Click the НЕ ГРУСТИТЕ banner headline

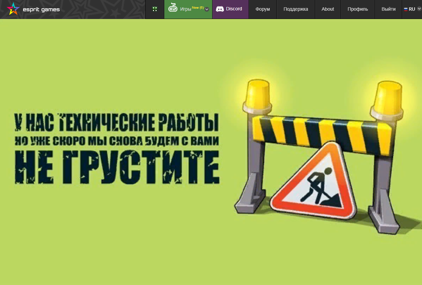click(x=117, y=167)
